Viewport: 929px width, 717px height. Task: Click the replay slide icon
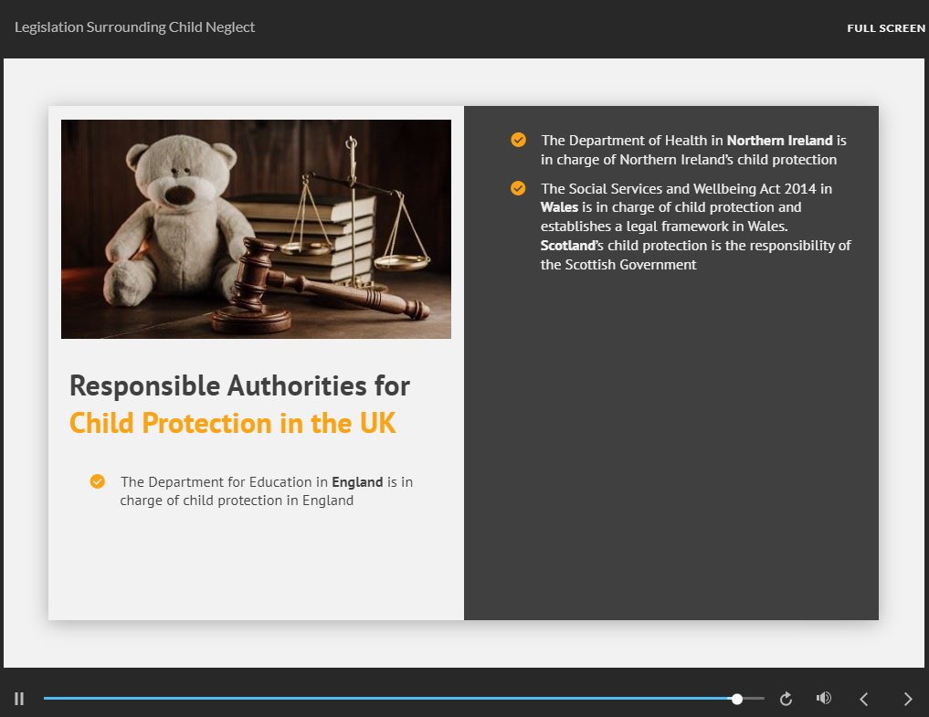click(x=786, y=699)
